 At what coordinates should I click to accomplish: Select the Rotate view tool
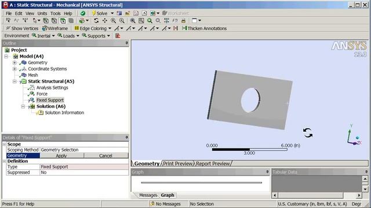[x=96, y=21]
